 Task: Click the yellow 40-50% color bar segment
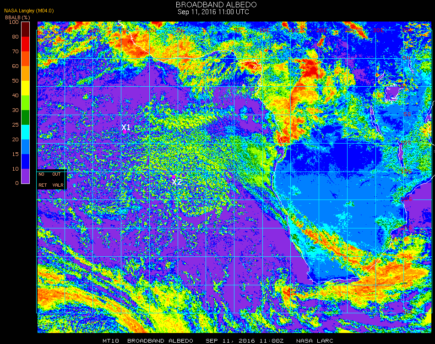[25, 88]
